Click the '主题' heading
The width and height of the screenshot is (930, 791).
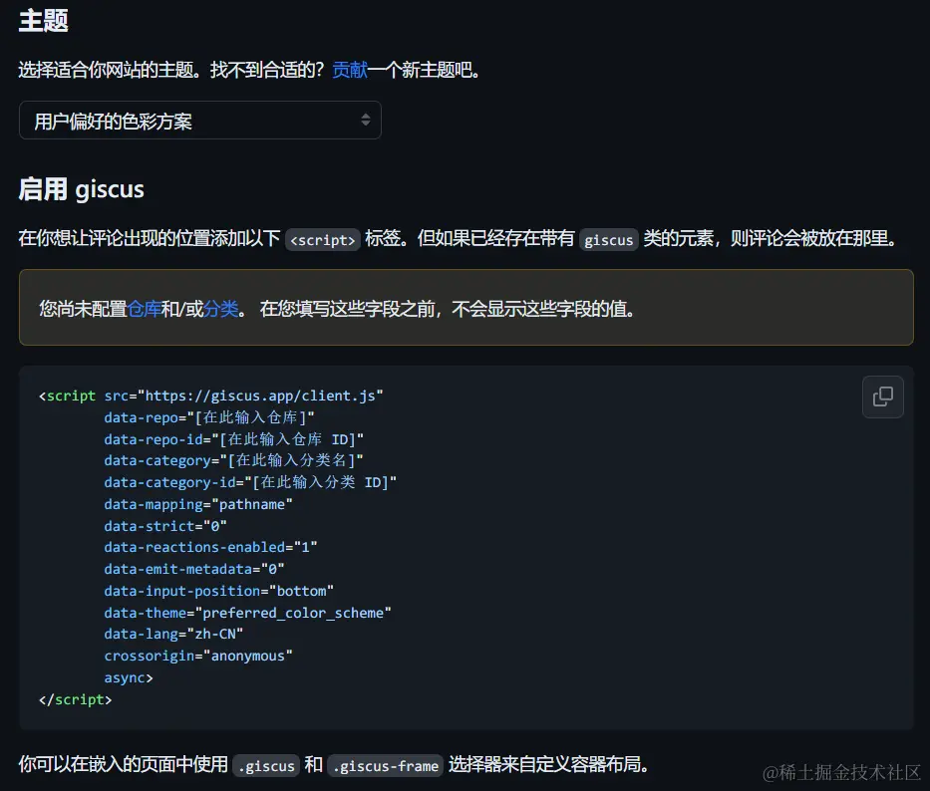tap(43, 21)
